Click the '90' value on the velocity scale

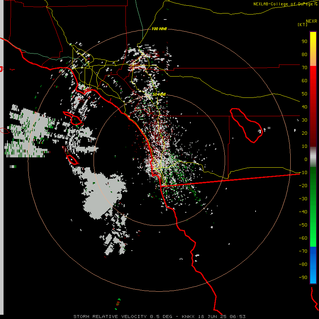(x=304, y=41)
